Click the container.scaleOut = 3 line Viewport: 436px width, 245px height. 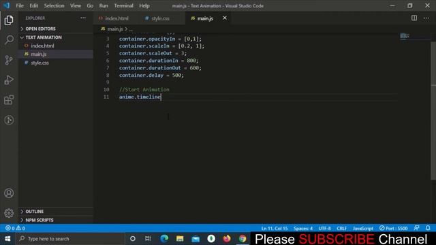pos(153,53)
